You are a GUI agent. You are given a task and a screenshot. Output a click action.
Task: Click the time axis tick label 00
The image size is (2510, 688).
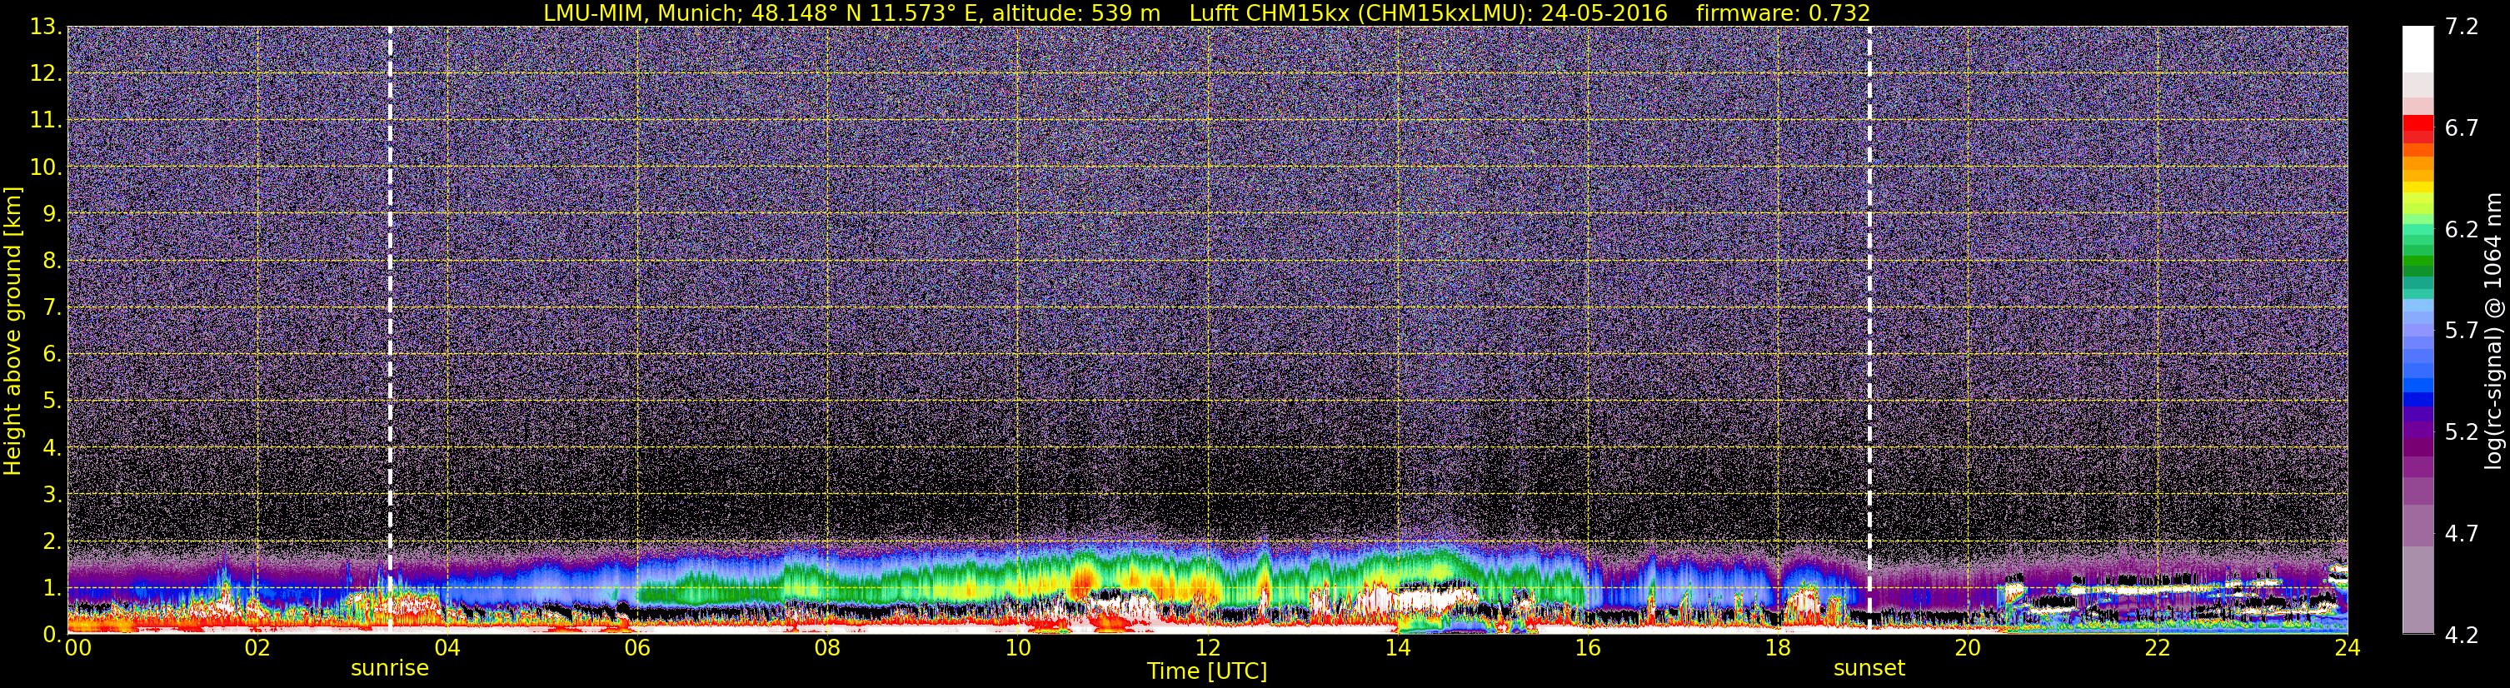[77, 648]
